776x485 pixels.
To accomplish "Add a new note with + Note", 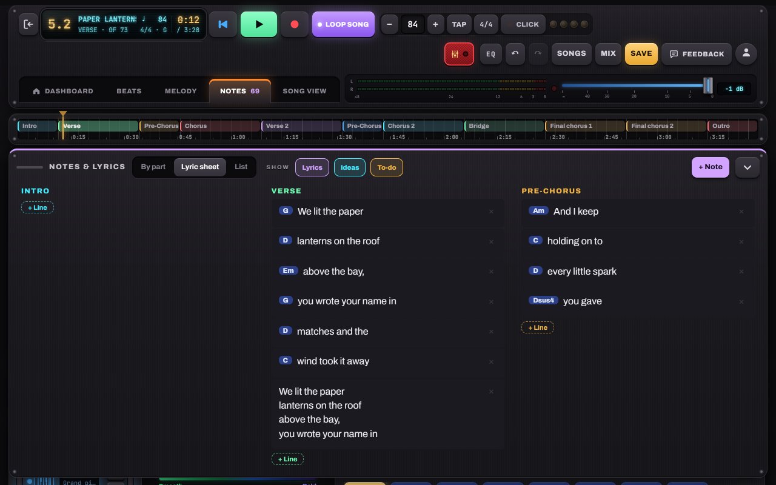I will click(x=711, y=167).
